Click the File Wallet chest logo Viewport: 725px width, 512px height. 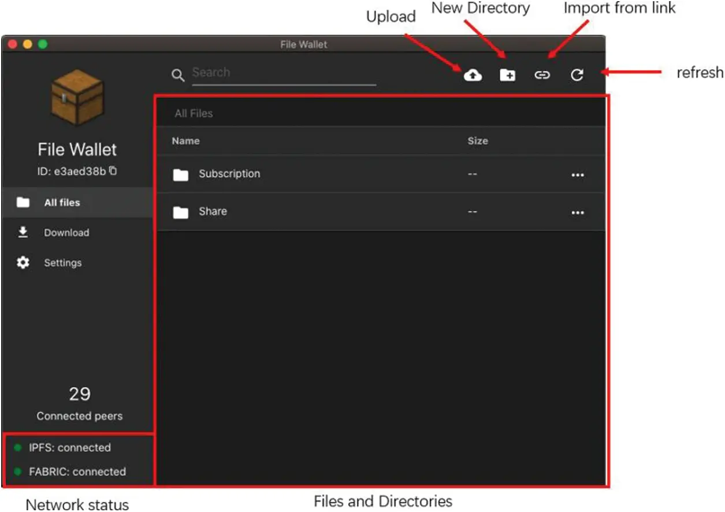(77, 98)
